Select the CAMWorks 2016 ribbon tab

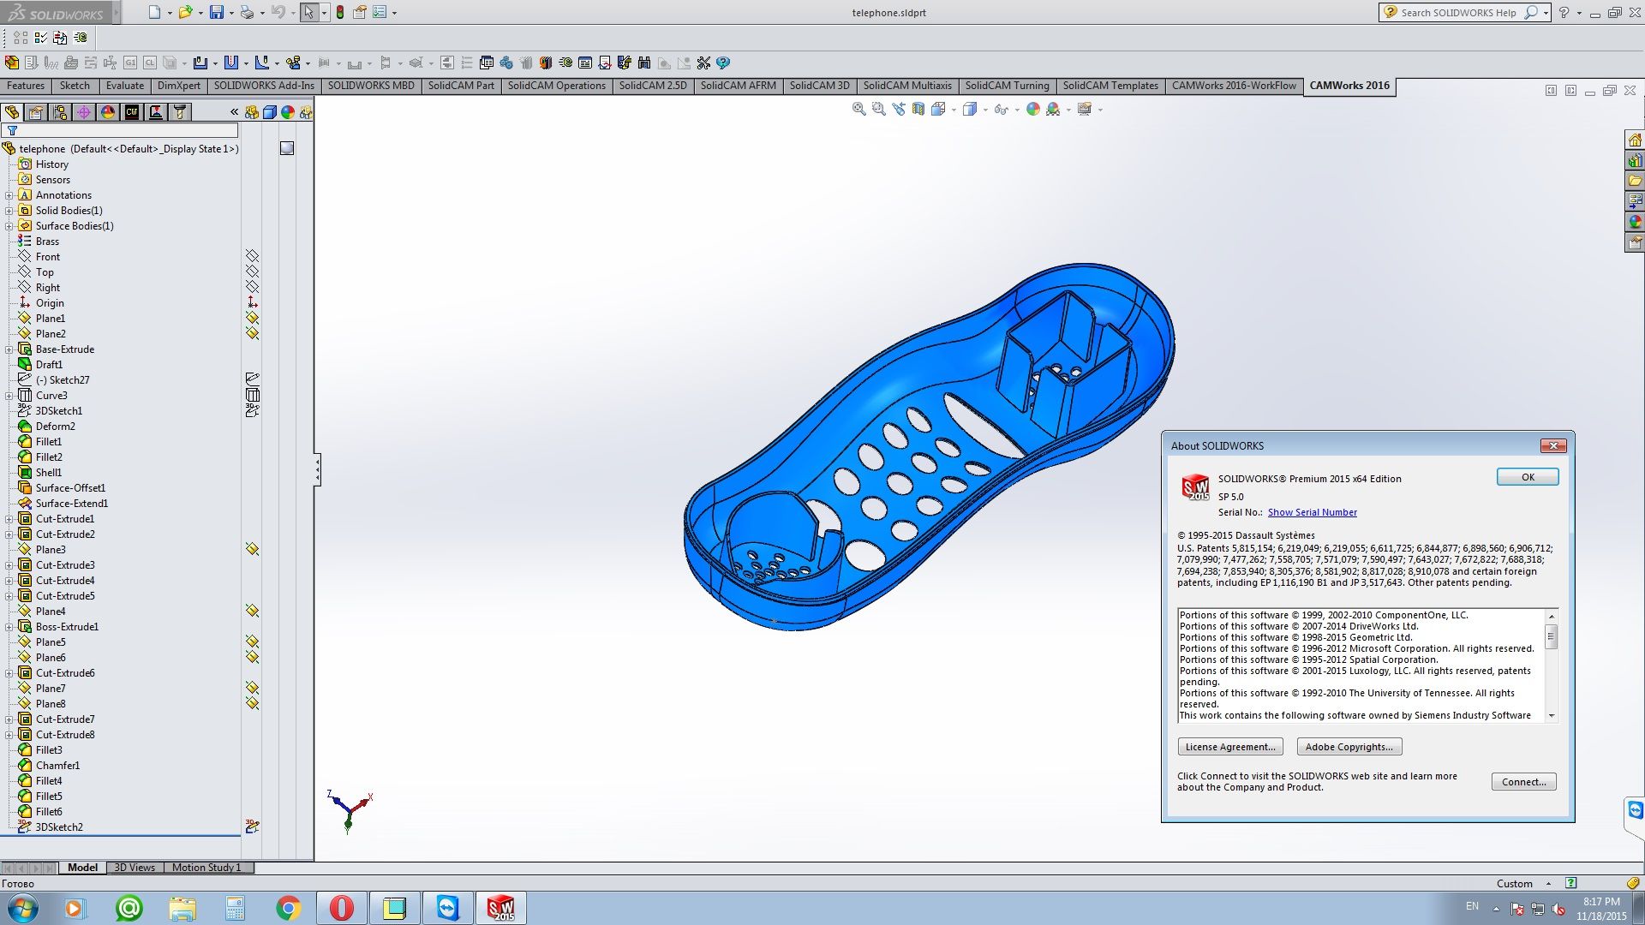[x=1350, y=86]
